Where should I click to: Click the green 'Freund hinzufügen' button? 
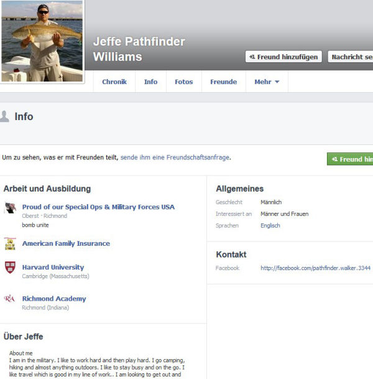click(x=350, y=159)
